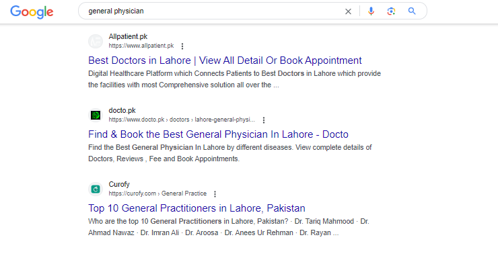This screenshot has height=258, width=498.
Task: Click the Curofy site name
Action: 119,184
